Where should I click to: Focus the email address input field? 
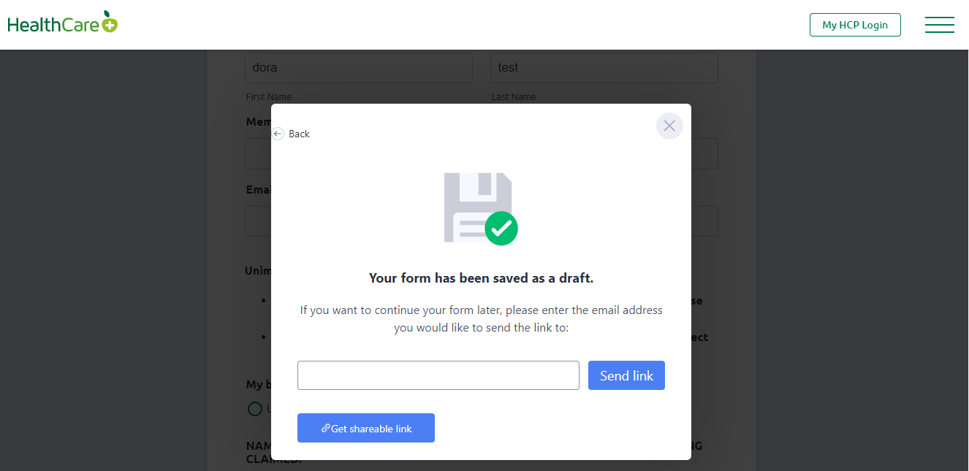pos(438,375)
